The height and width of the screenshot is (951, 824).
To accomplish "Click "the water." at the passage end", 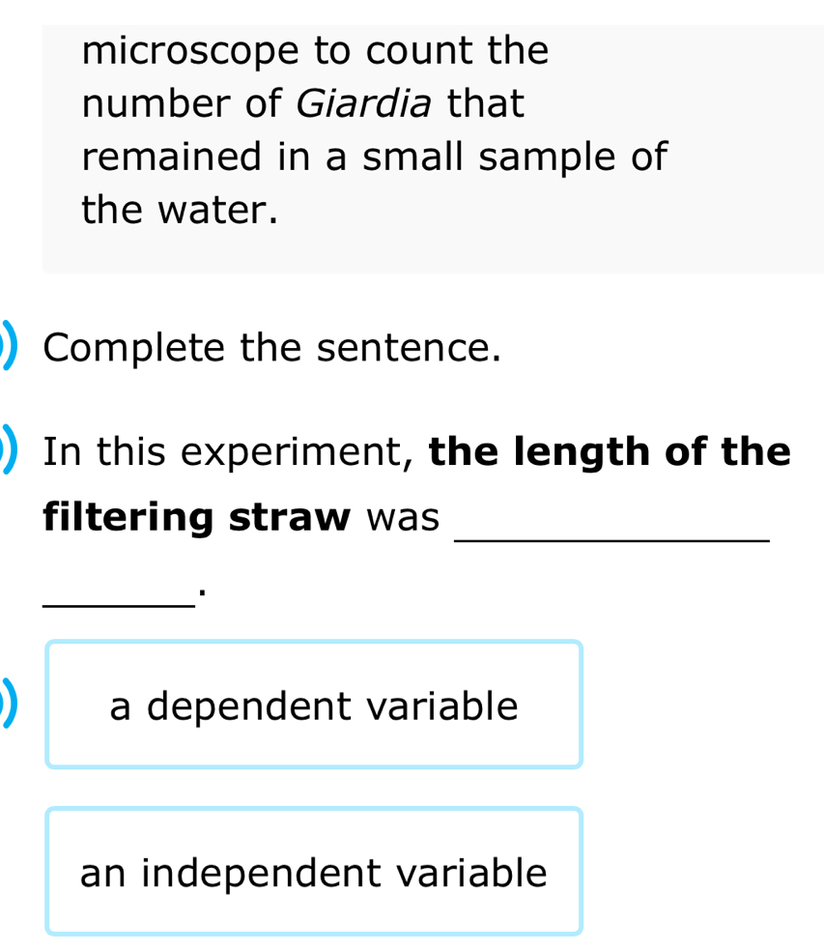I will 180,209.
